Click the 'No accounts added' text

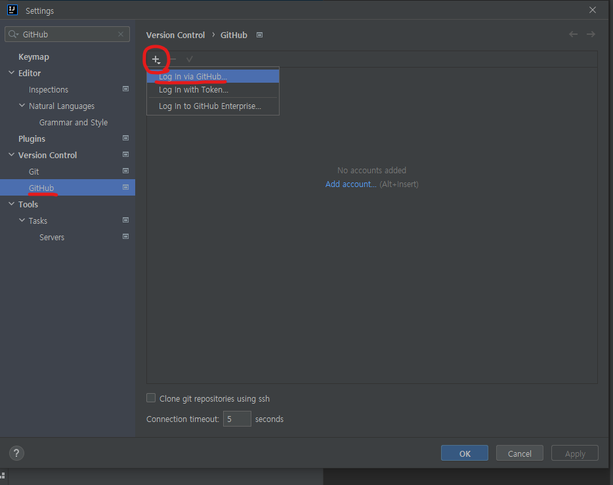[x=371, y=171]
